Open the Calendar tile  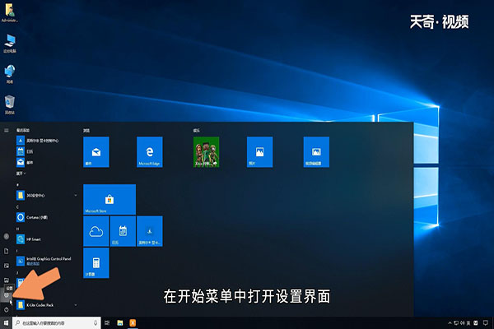coord(123,231)
